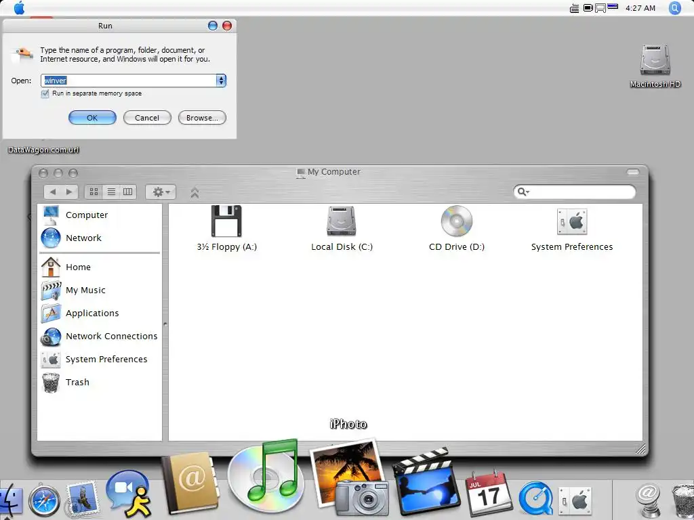694x520 pixels.
Task: Launch iMovie clapperboard in the dock
Action: click(x=427, y=482)
